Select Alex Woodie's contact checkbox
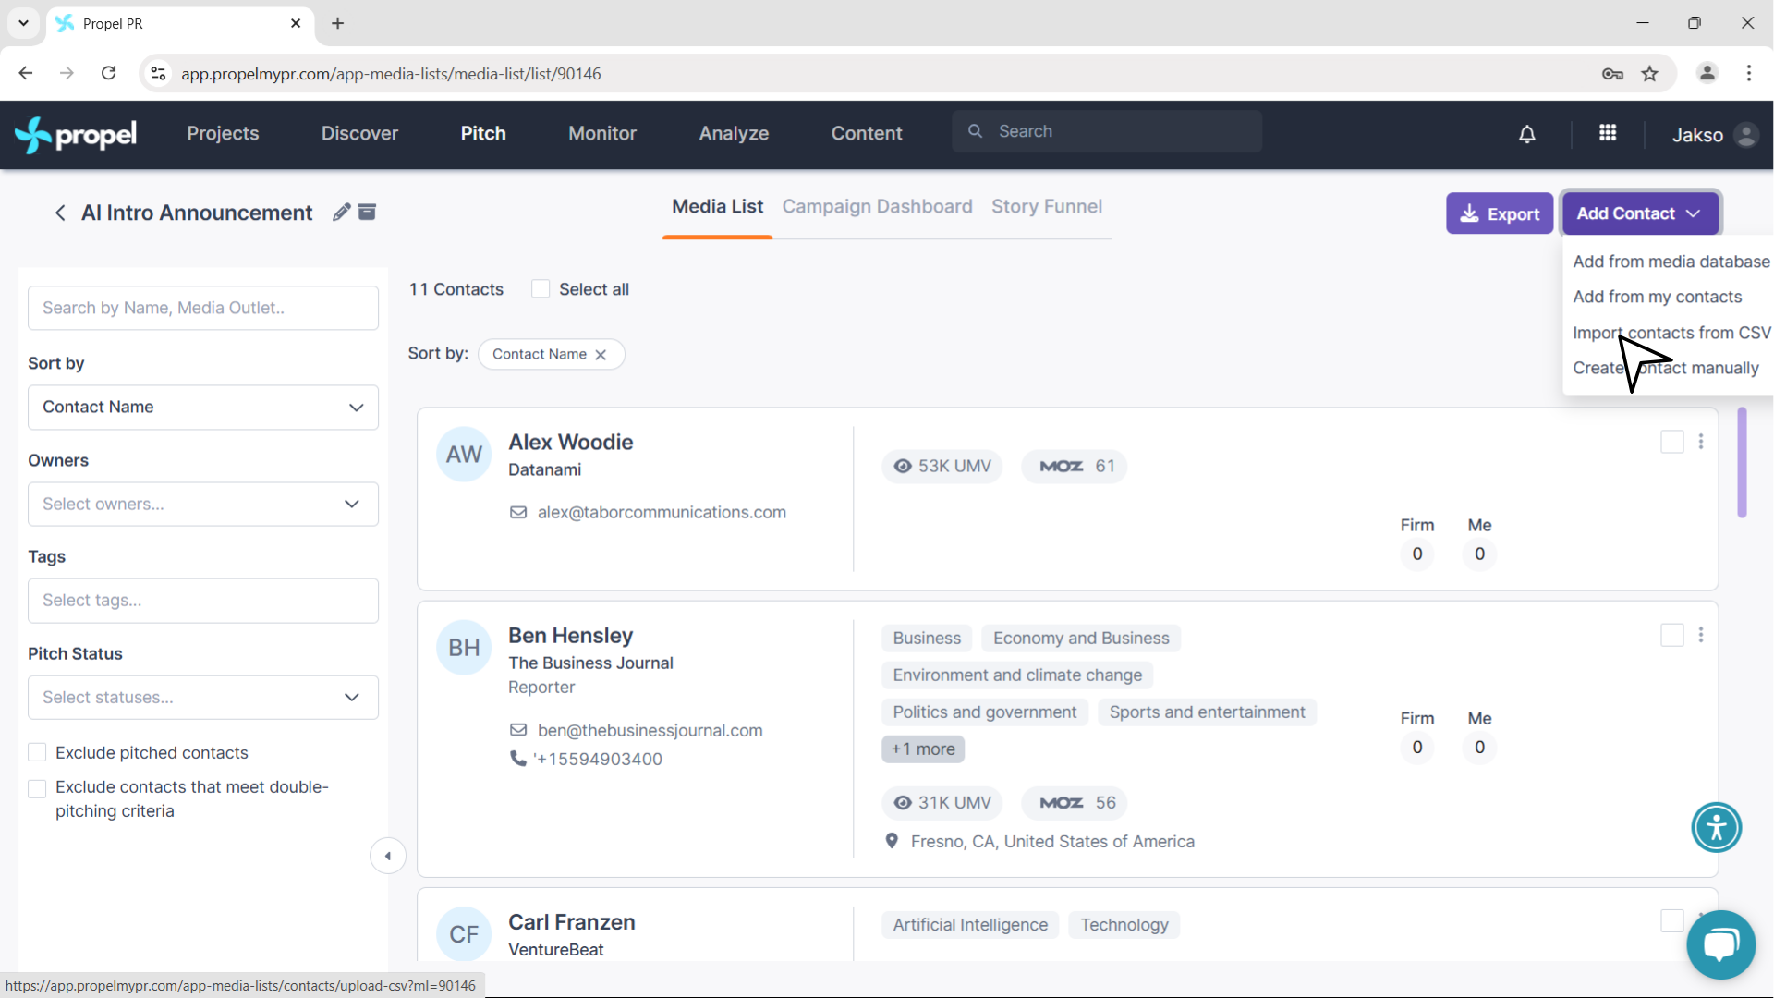This screenshot has height=998, width=1774. point(1672,442)
